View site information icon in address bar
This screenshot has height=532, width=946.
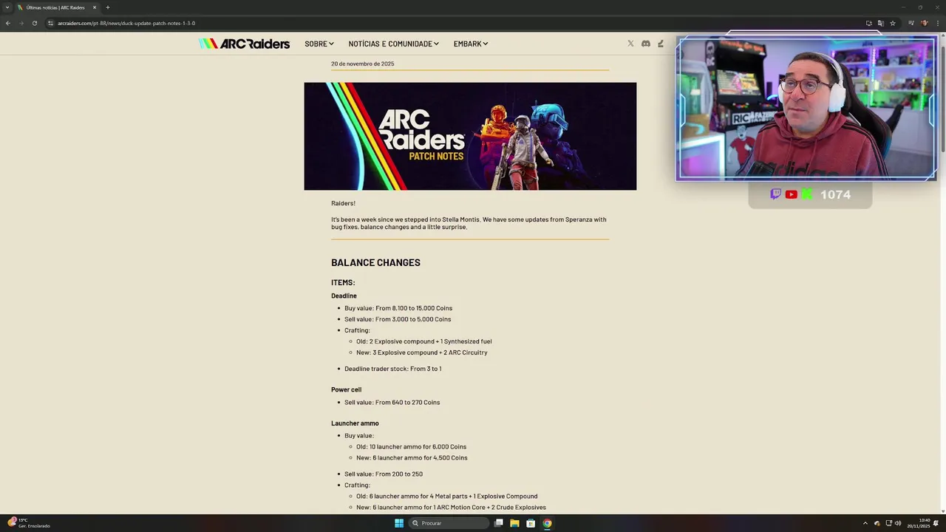[50, 23]
